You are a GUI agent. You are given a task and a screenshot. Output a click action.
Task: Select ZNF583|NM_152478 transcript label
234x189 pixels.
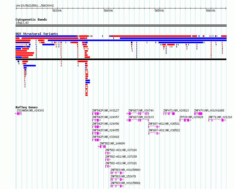(x=123, y=176)
